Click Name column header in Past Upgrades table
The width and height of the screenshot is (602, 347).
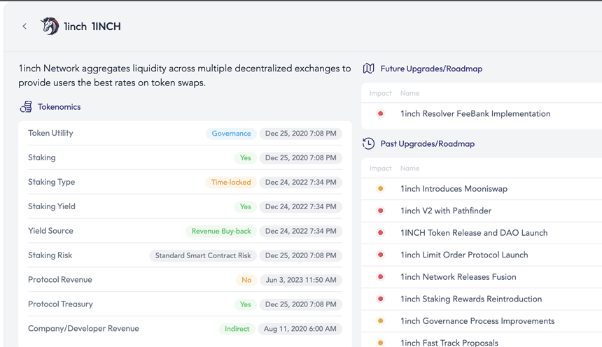coord(409,168)
